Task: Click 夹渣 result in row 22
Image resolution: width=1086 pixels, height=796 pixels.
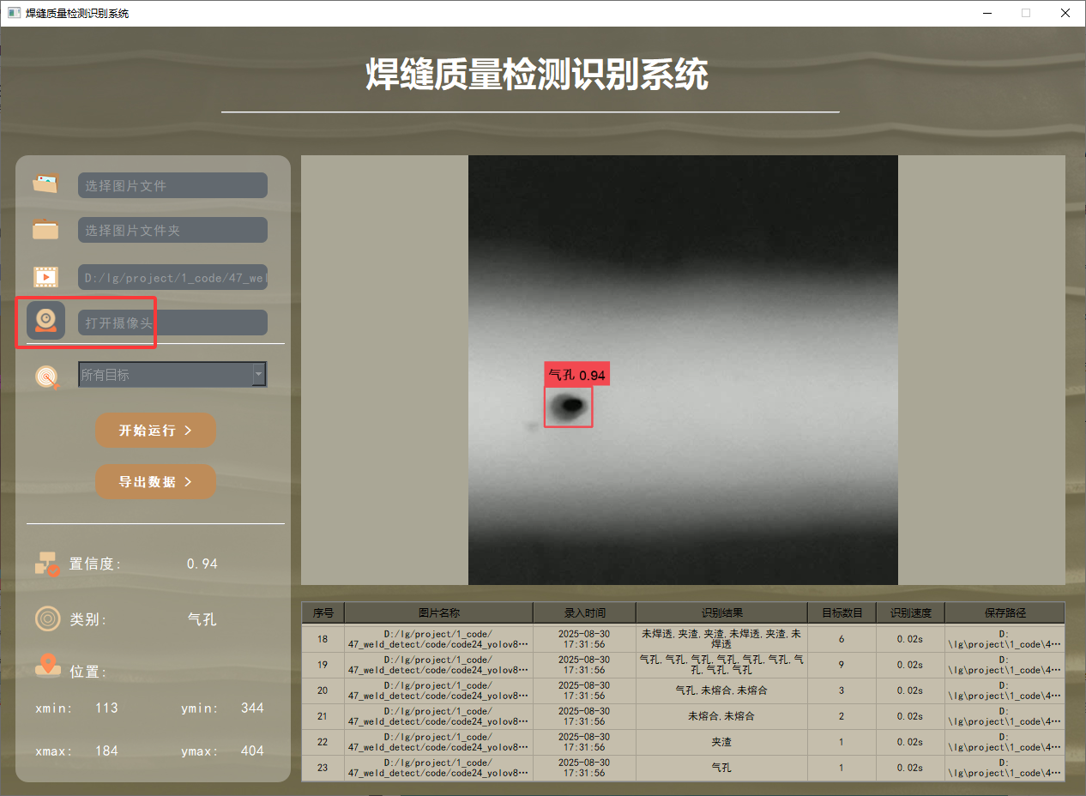Action: (721, 742)
